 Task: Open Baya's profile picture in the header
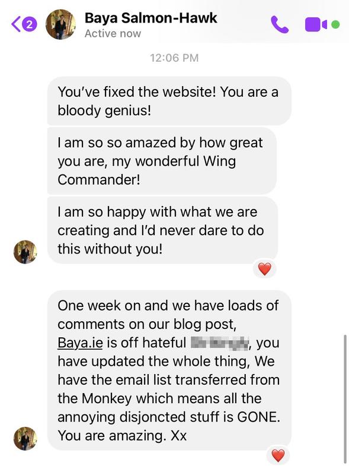[x=60, y=24]
